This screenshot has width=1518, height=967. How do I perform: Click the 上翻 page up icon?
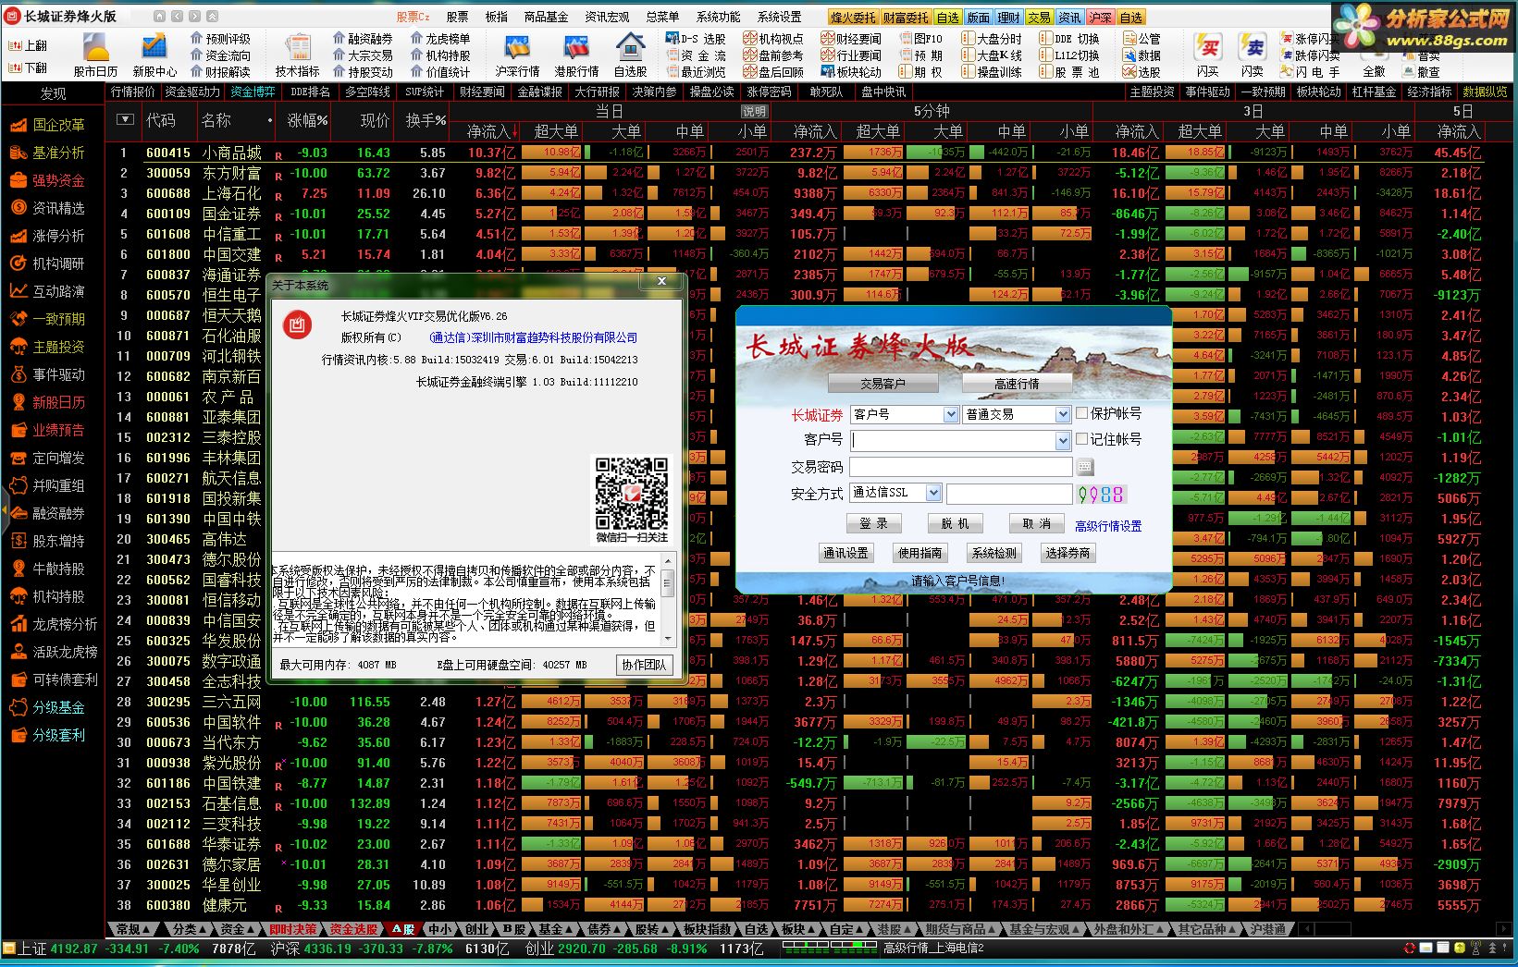click(28, 45)
